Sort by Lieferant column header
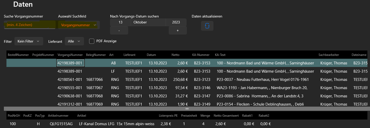The image size is (370, 128). 129,55
